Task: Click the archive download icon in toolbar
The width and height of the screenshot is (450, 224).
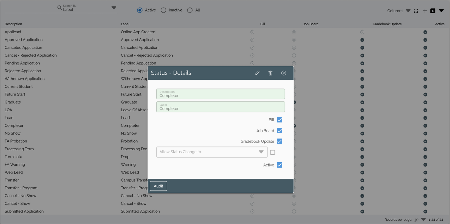Action: [x=433, y=11]
